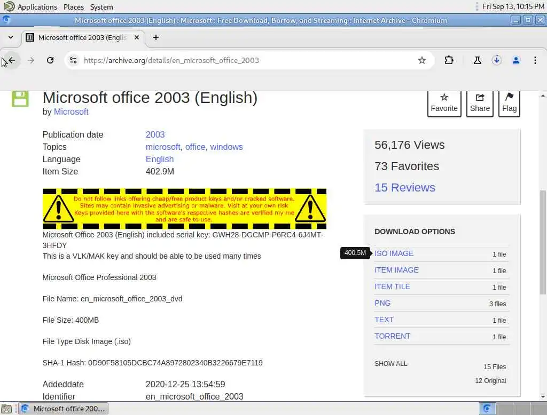Click the 73 Favorites statistic
This screenshot has height=415, width=547.
[407, 166]
